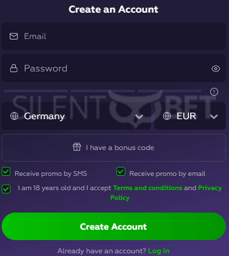Open I have a bonus code panel
Screen dimensions: 229x256
(113, 148)
